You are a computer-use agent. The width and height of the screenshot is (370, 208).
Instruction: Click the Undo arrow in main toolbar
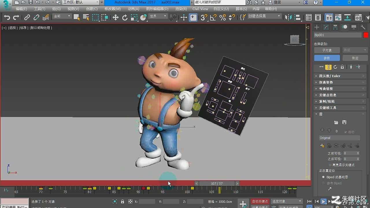click(x=7, y=18)
